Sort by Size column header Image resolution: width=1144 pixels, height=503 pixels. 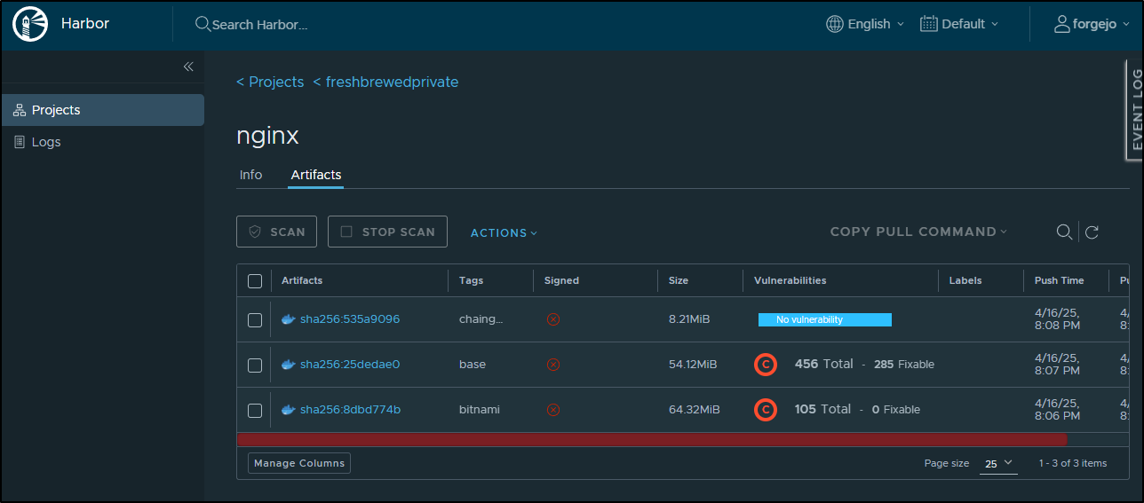[x=679, y=280]
